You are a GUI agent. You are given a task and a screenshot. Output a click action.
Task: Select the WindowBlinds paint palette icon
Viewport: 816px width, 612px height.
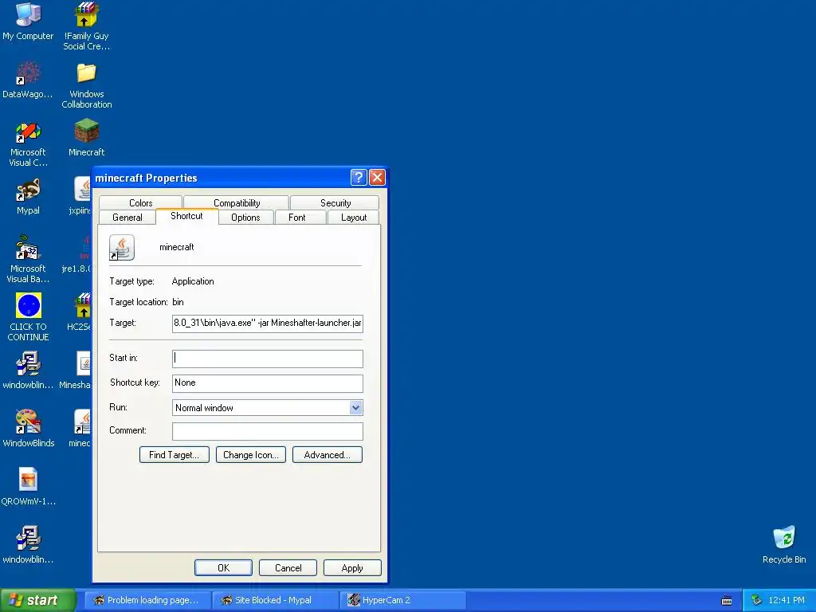(28, 422)
